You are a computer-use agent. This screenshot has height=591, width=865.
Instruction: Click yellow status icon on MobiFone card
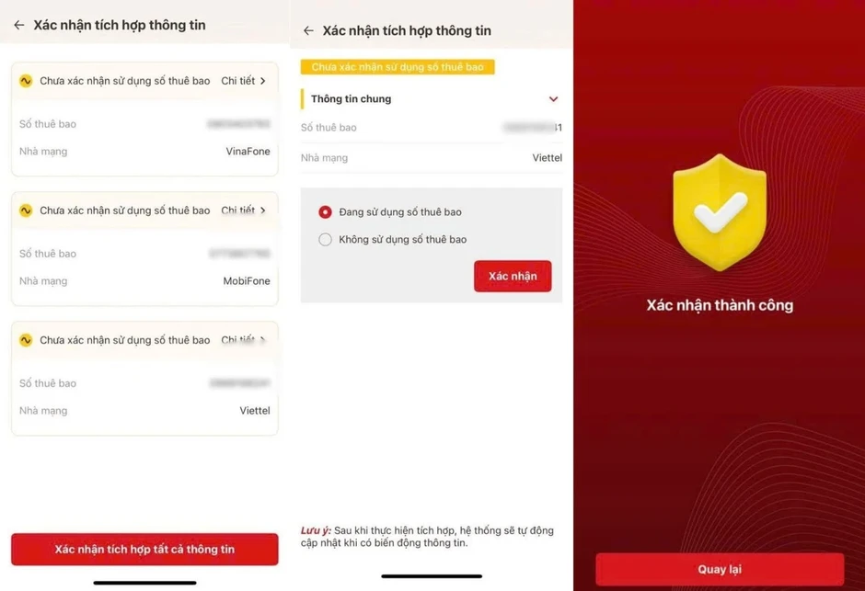(26, 210)
